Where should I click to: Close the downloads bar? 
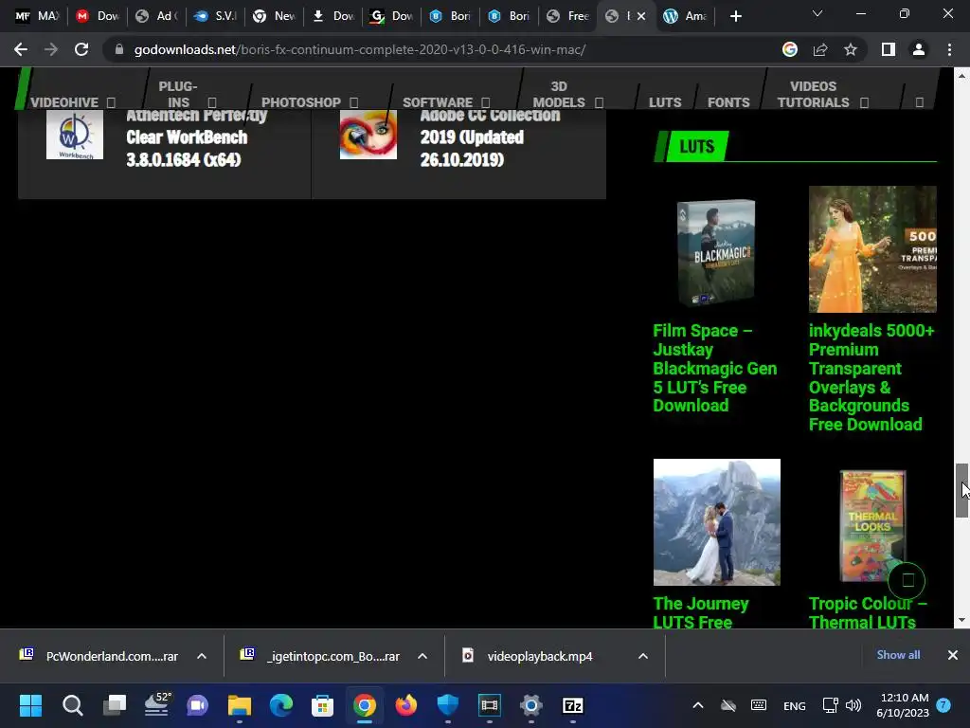(953, 655)
